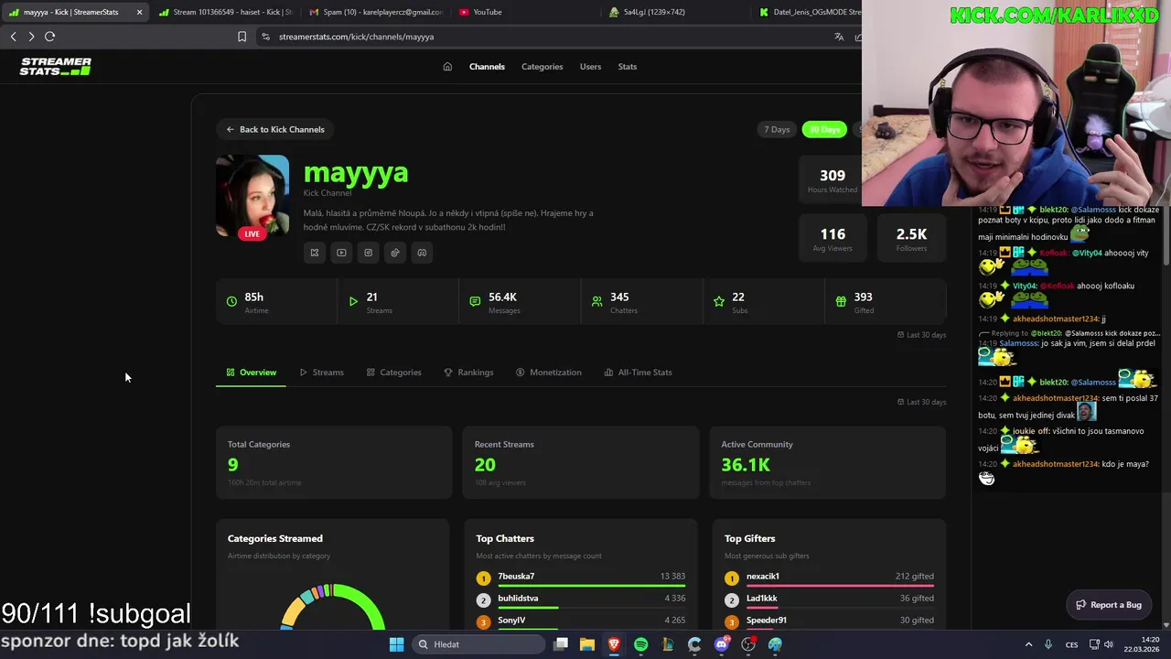Image resolution: width=1171 pixels, height=659 pixels.
Task: Open Spotify from the taskbar
Action: pos(640,644)
